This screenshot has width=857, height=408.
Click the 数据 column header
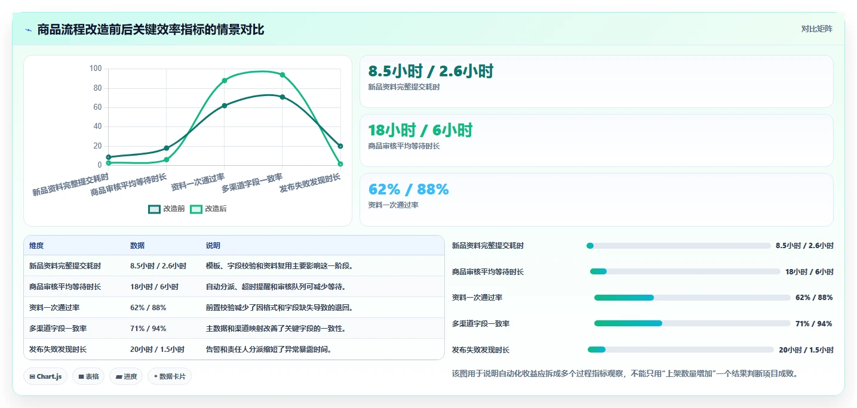137,246
